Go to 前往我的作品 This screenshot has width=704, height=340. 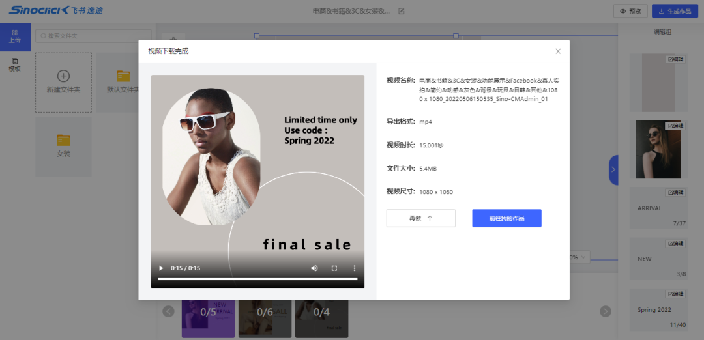pyautogui.click(x=507, y=218)
